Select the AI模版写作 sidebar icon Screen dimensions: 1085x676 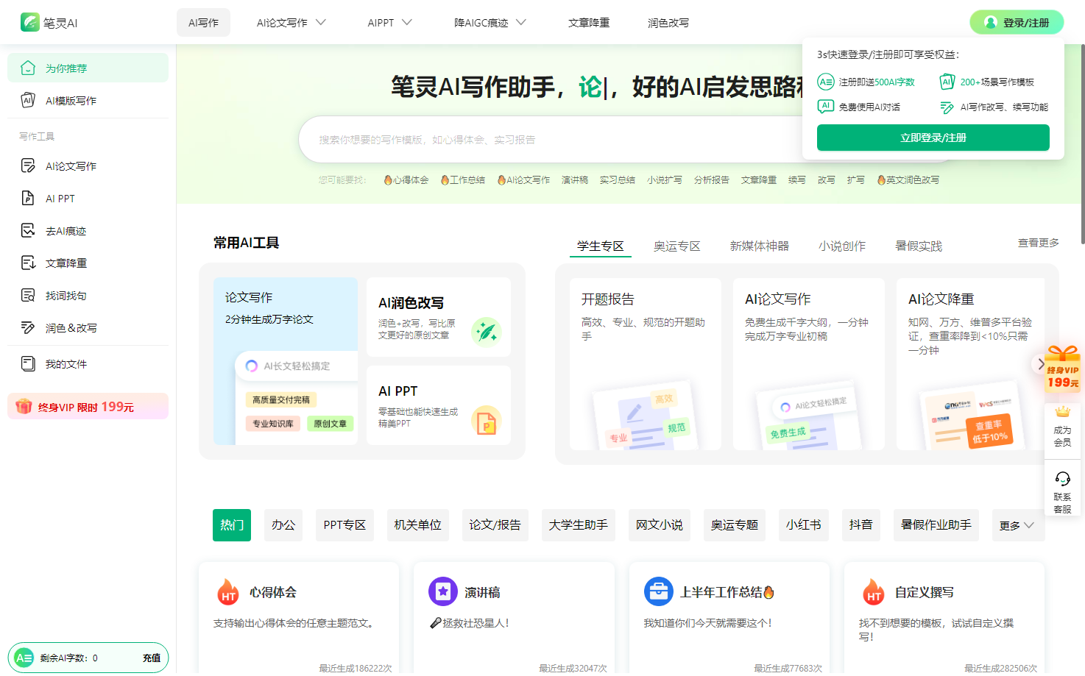[x=28, y=100]
